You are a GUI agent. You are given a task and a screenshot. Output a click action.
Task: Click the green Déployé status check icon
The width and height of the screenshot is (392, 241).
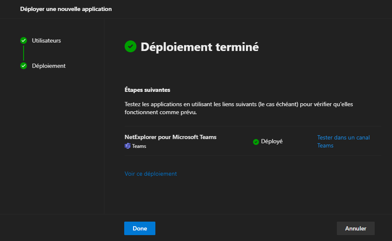point(256,142)
